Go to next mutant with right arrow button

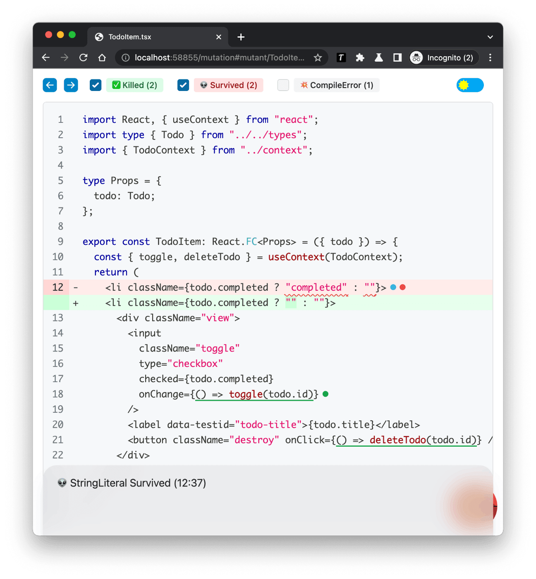pyautogui.click(x=71, y=85)
